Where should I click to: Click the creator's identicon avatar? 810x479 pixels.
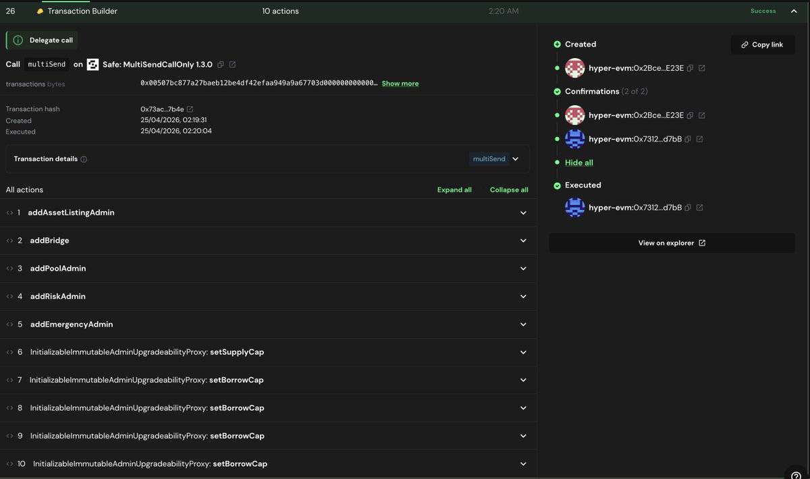click(x=574, y=67)
